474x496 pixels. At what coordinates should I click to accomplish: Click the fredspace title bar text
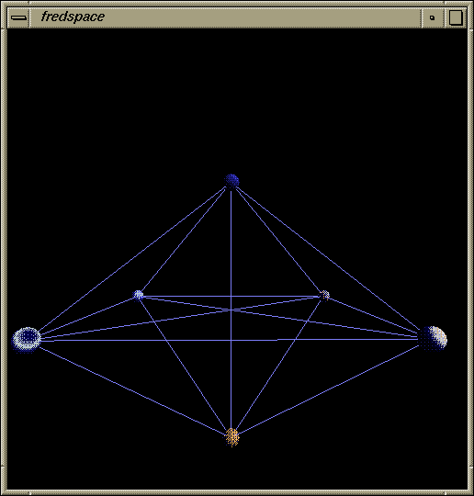[x=73, y=17]
